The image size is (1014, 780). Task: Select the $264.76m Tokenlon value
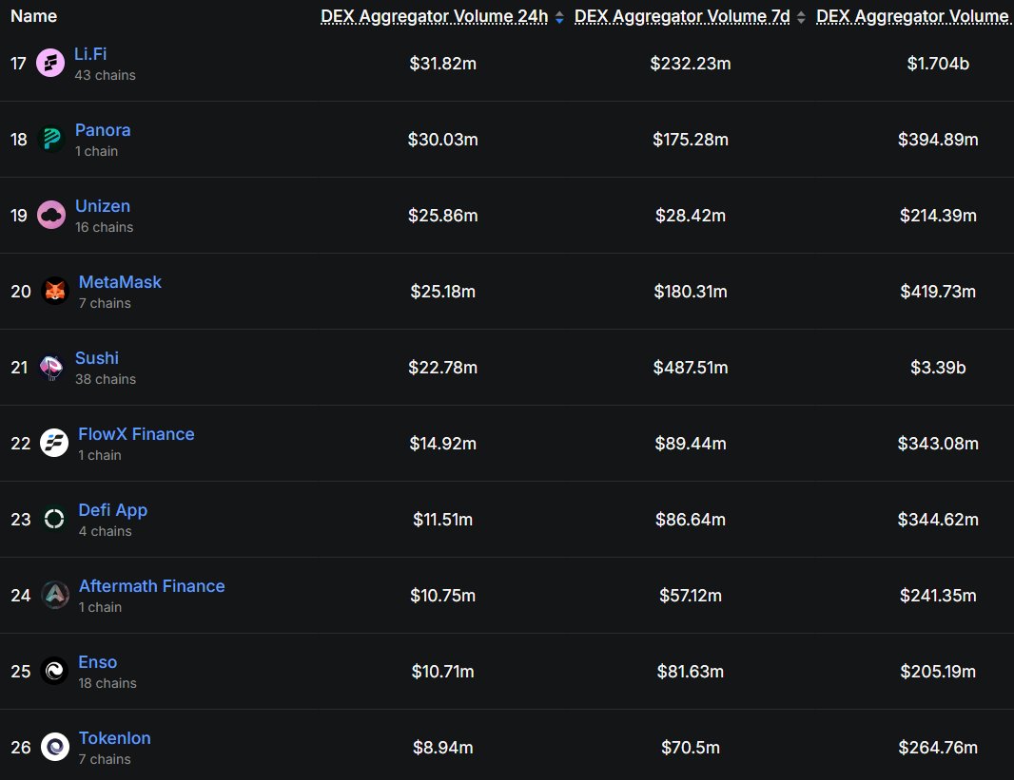coord(938,747)
